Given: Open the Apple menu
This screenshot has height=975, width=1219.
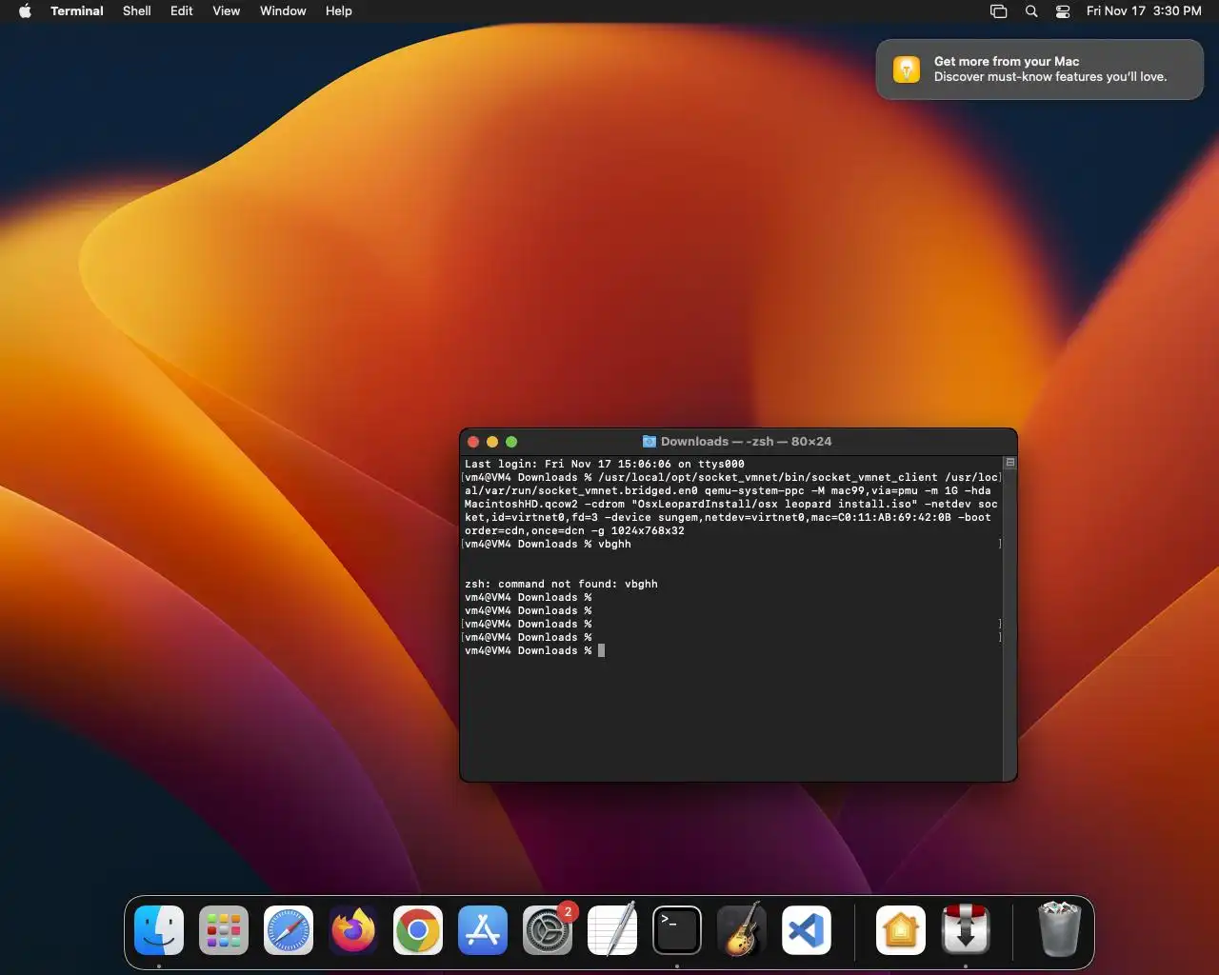Looking at the screenshot, I should (25, 11).
